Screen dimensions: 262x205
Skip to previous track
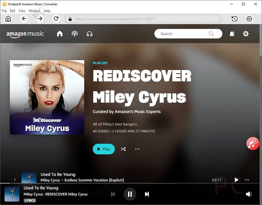click(113, 194)
